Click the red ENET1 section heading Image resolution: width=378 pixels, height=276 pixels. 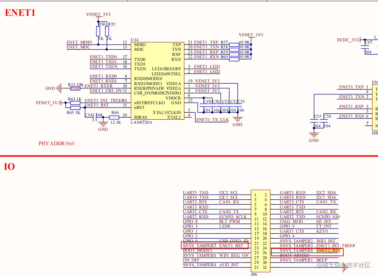(x=20, y=12)
